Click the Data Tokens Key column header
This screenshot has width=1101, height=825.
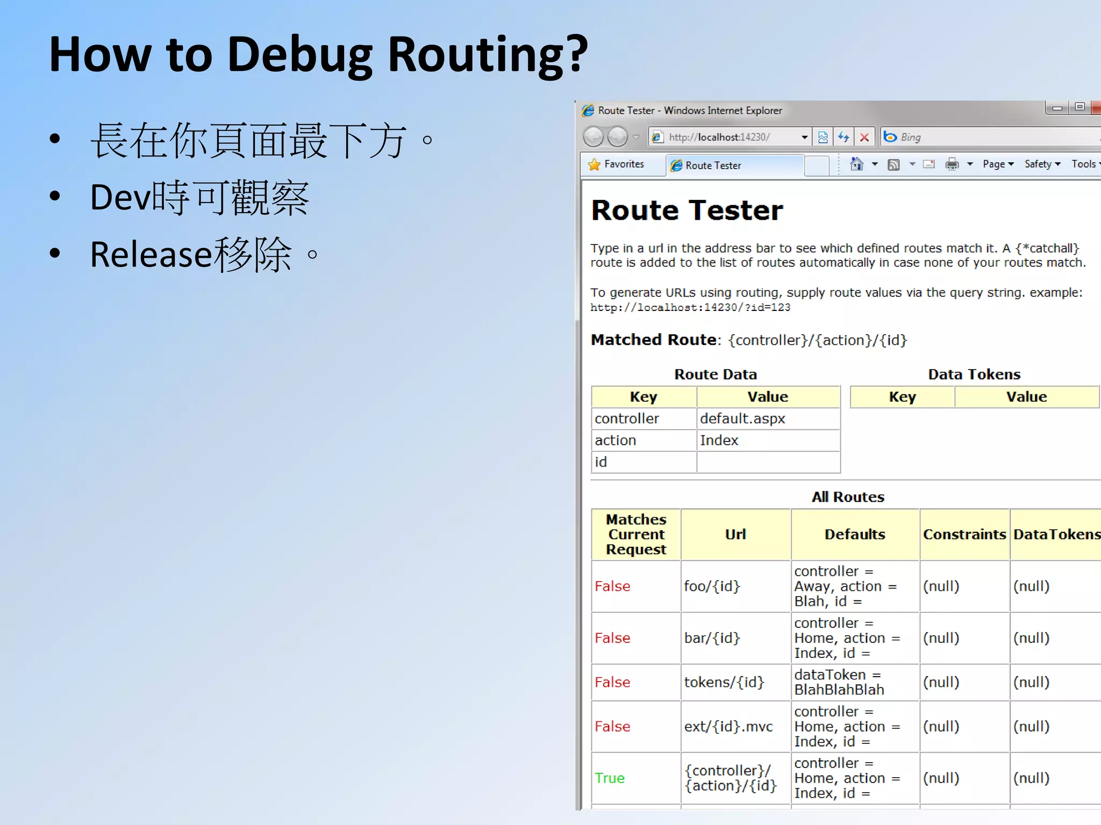pyautogui.click(x=902, y=397)
